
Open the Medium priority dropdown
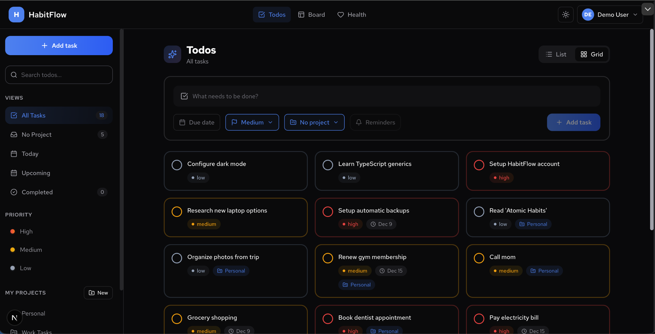point(252,122)
